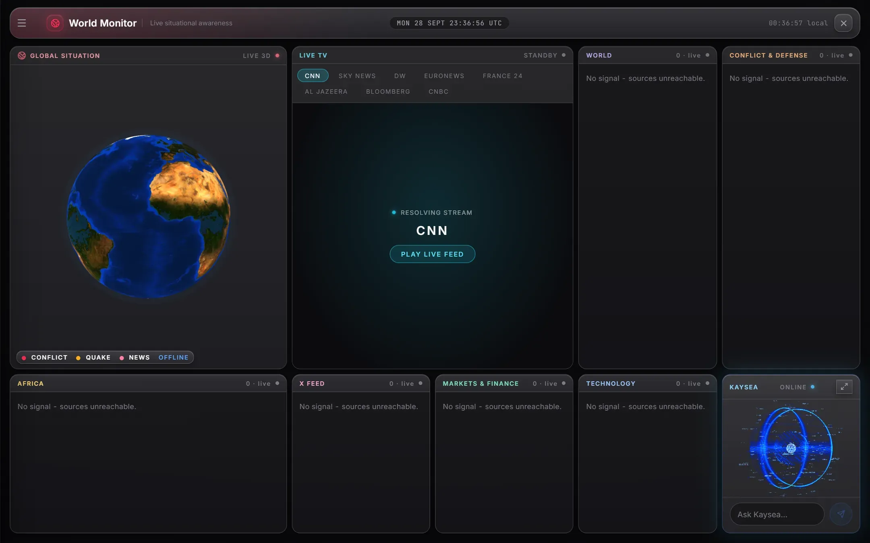
Task: Open the hamburger menu in the header
Action: click(22, 23)
